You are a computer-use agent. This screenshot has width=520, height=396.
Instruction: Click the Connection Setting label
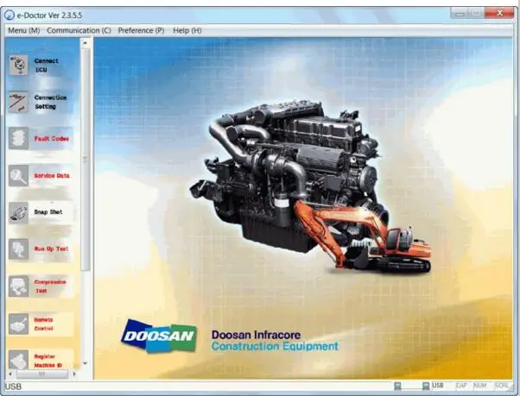tap(50, 102)
